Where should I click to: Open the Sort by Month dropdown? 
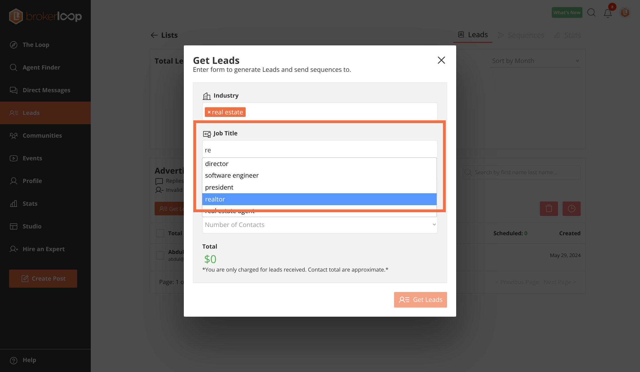(535, 61)
